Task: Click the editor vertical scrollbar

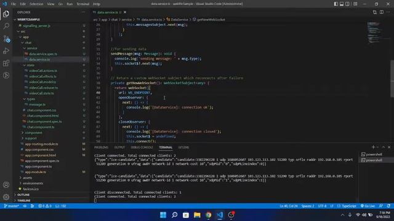Action: tap(392, 79)
